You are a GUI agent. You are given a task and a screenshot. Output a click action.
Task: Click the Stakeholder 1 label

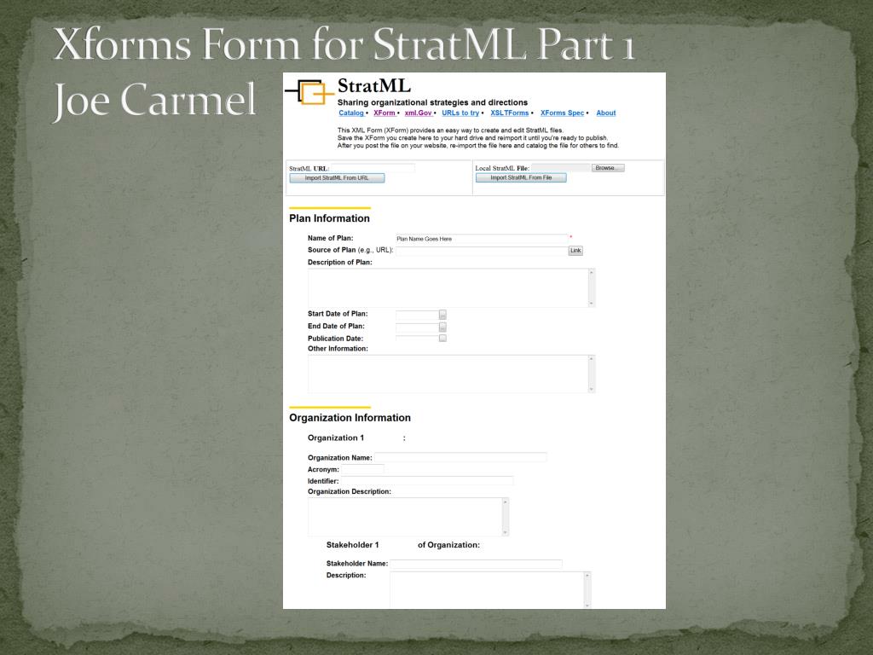click(x=352, y=545)
